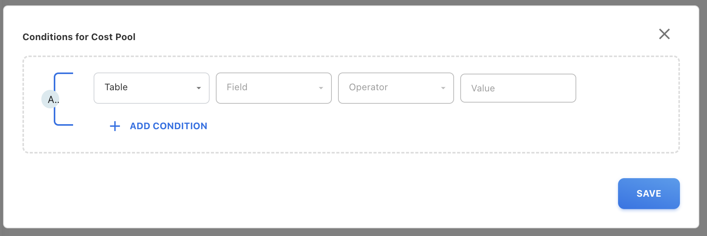Click the plus icon beside Add Condition
This screenshot has width=707, height=236.
click(x=115, y=126)
